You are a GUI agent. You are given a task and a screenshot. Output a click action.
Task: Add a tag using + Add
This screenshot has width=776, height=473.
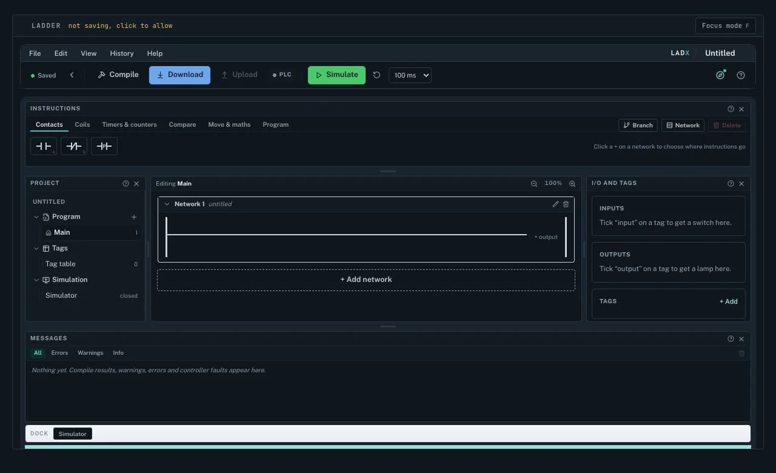729,301
